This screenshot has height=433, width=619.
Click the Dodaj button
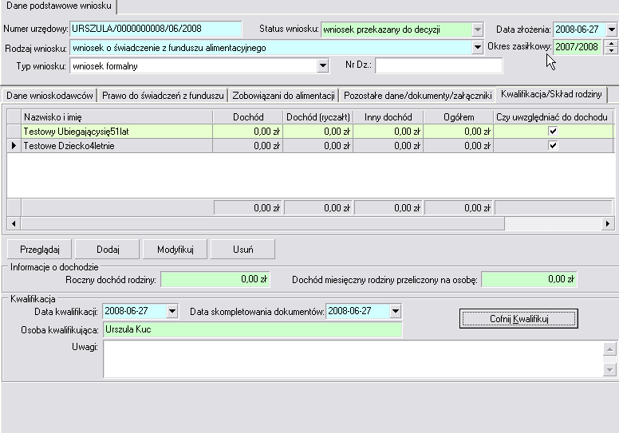[x=108, y=250]
